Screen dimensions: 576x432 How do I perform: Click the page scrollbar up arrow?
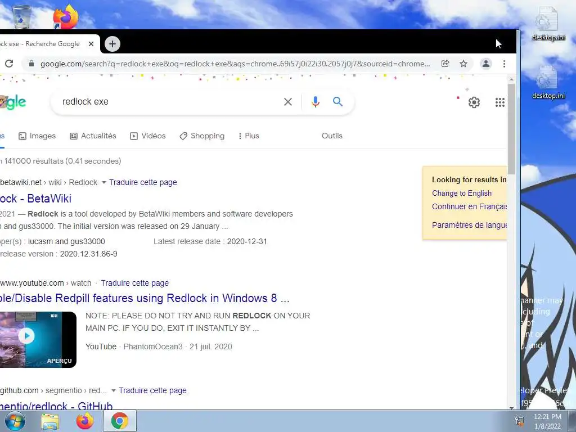pos(511,79)
